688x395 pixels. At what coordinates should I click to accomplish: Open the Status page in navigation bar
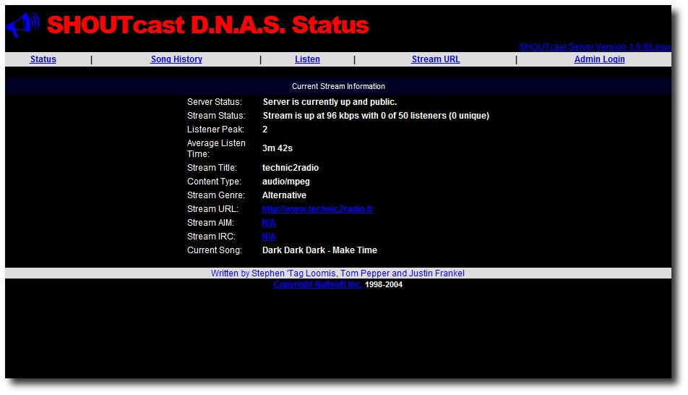coord(43,59)
